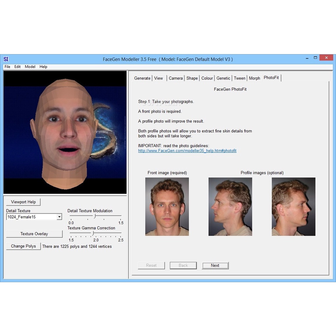Open the Genetic tab

click(223, 78)
